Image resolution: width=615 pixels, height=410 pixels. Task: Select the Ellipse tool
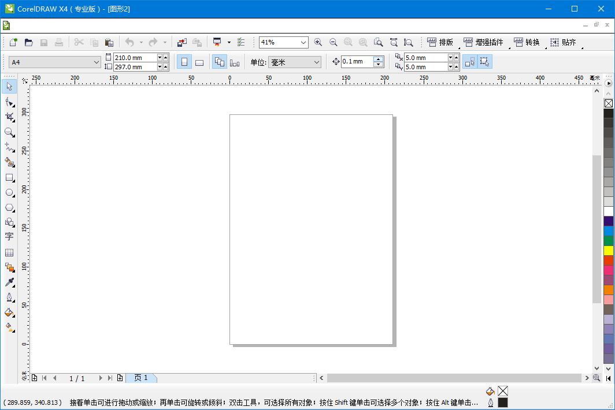click(x=9, y=192)
